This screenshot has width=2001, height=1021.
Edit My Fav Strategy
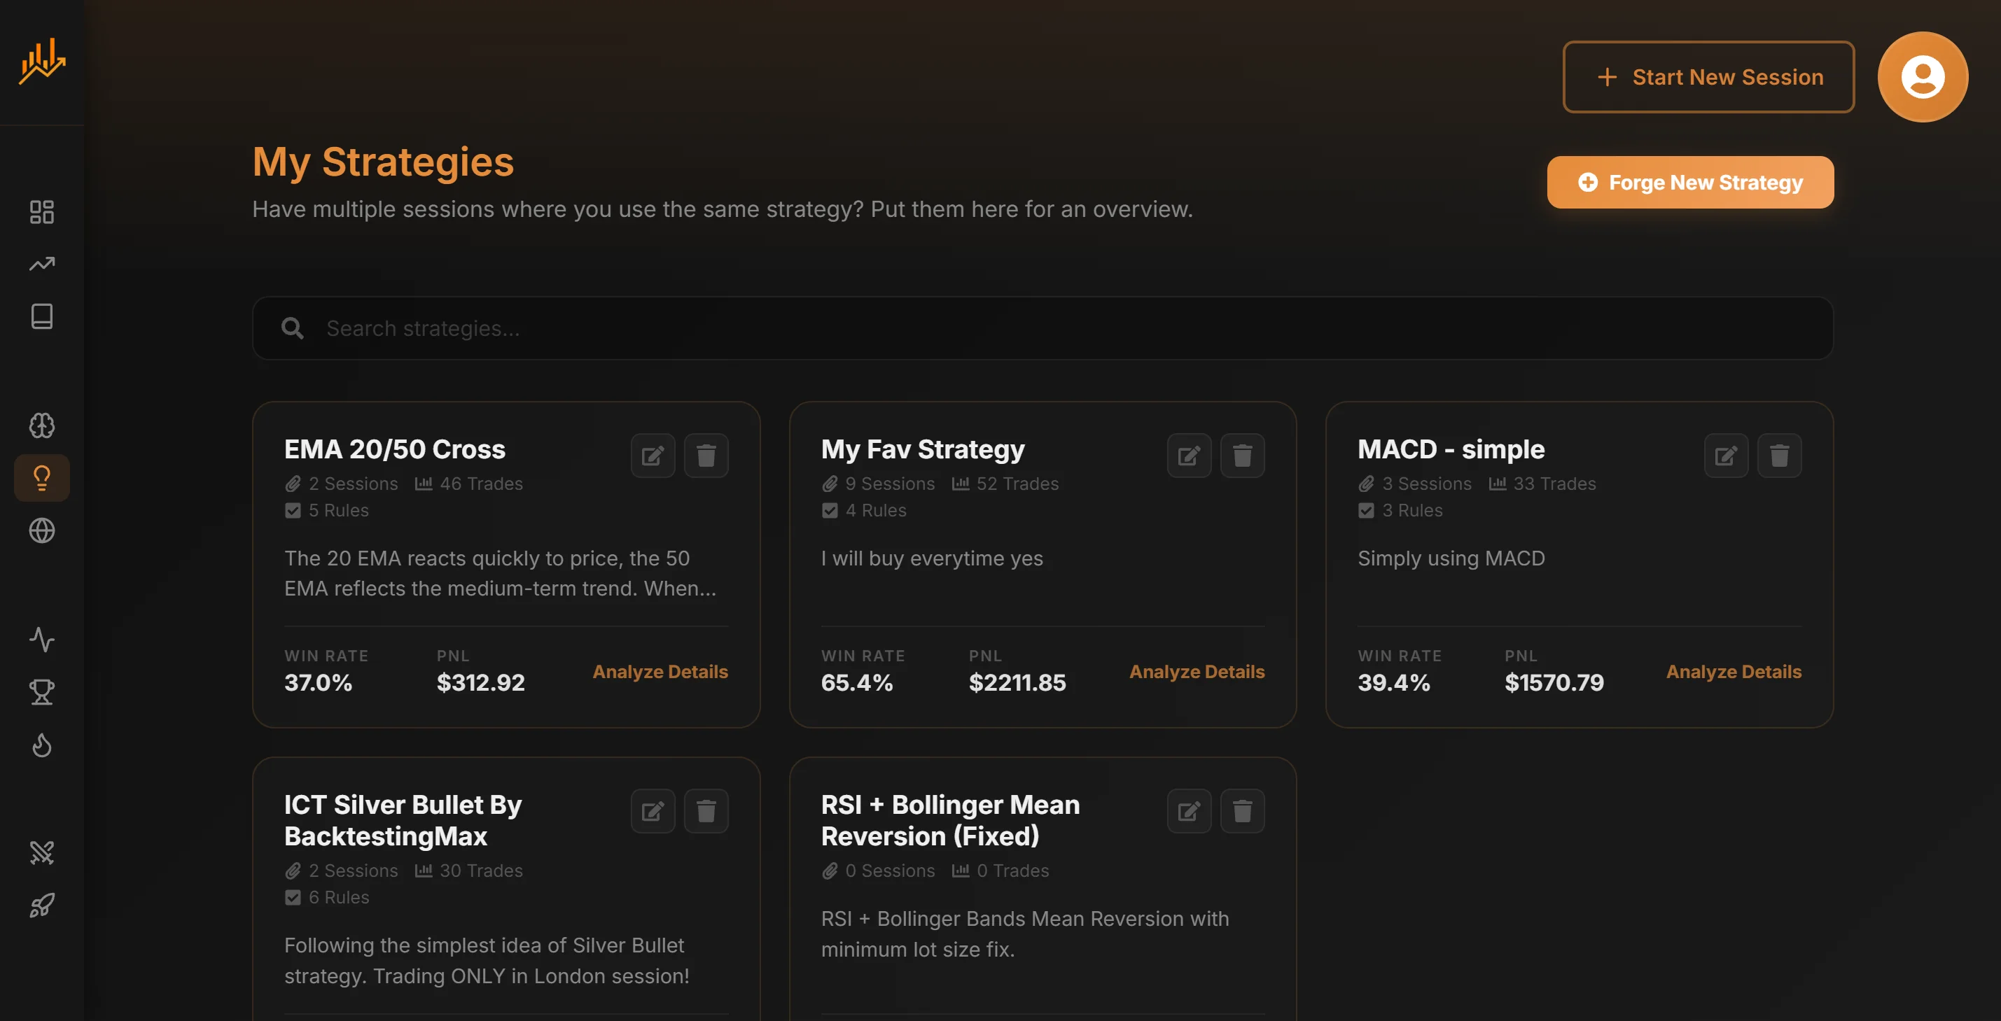pyautogui.click(x=1190, y=455)
